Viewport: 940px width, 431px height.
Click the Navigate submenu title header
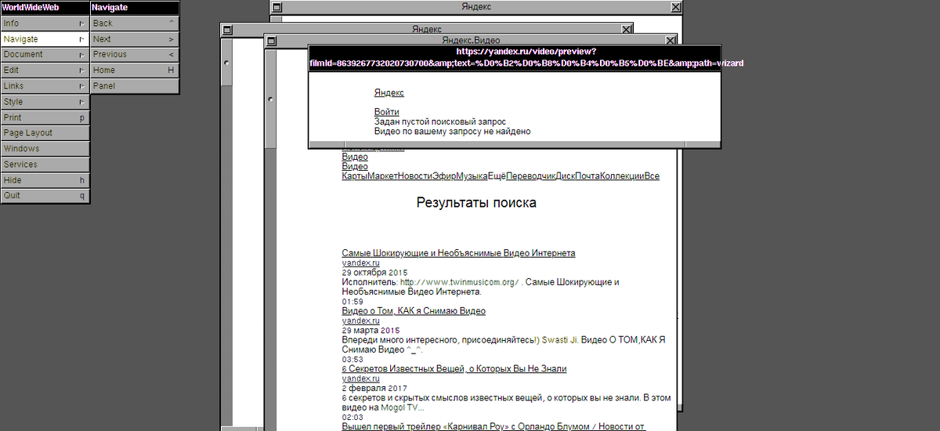(x=135, y=8)
